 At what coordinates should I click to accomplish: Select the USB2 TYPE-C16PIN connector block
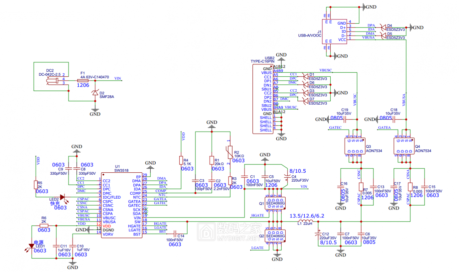pyautogui.click(x=262, y=99)
